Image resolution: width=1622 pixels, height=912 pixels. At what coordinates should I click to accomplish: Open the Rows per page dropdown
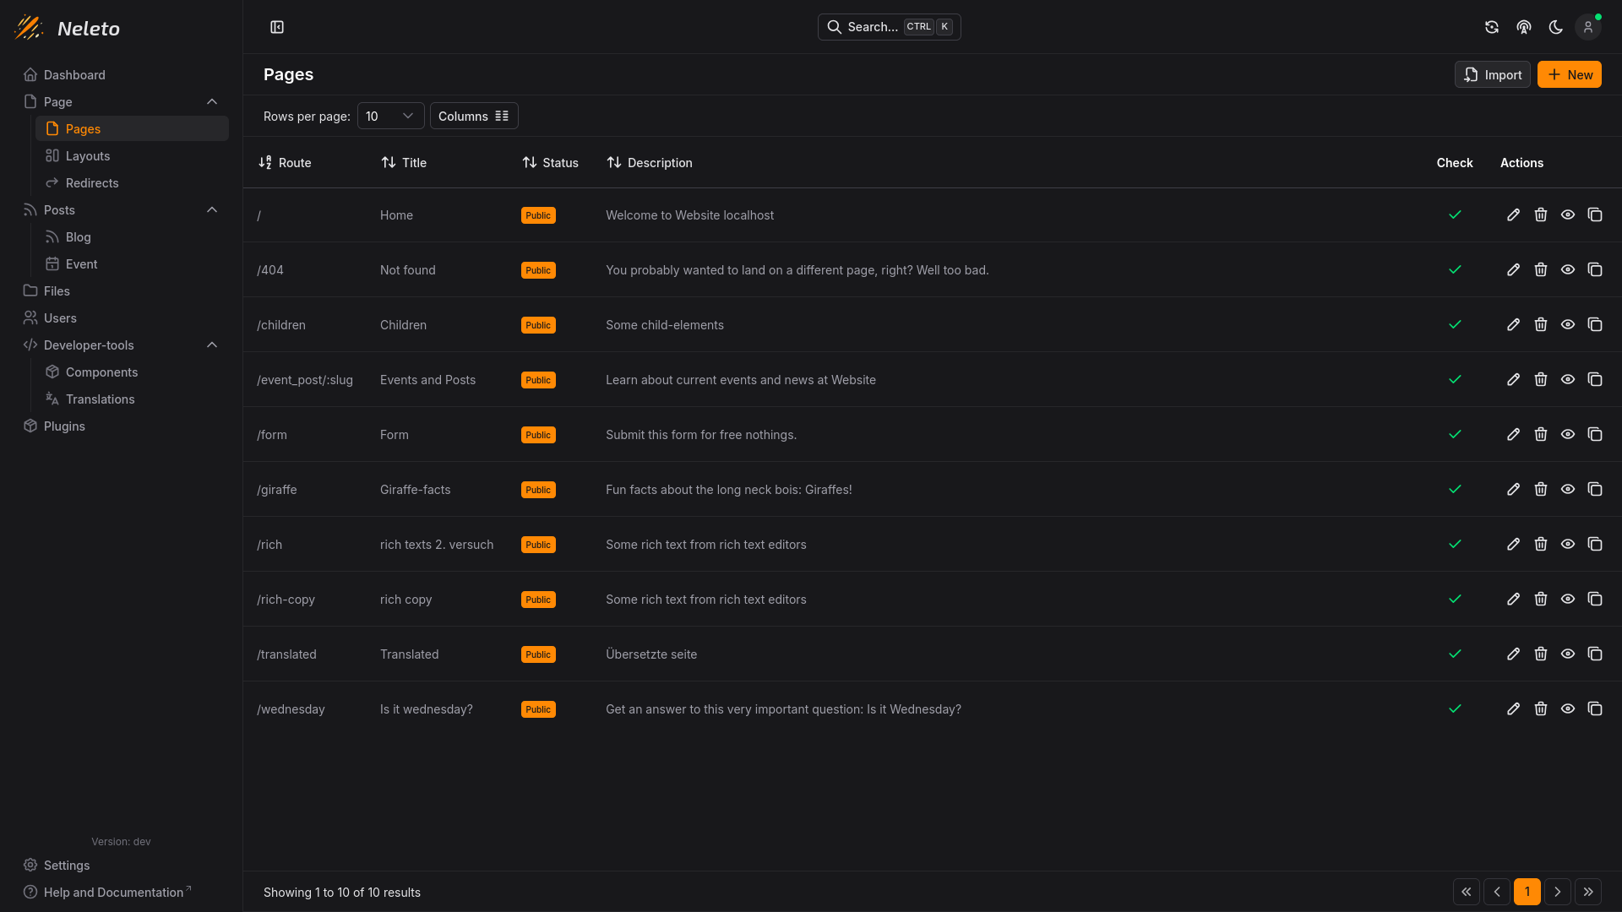[x=390, y=117]
